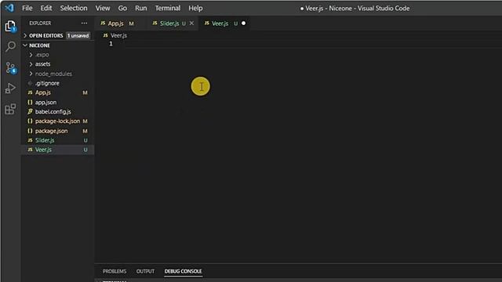
Task: Open the Run menu
Action: click(x=141, y=8)
